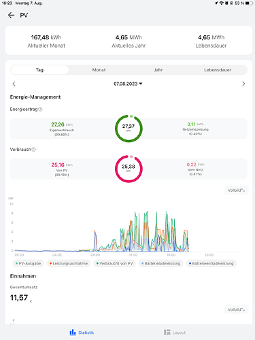Select the Tag tab
The width and height of the screenshot is (255, 340).
click(39, 70)
